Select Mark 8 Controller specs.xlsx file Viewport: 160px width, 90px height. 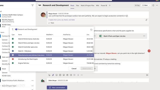(52, 47)
